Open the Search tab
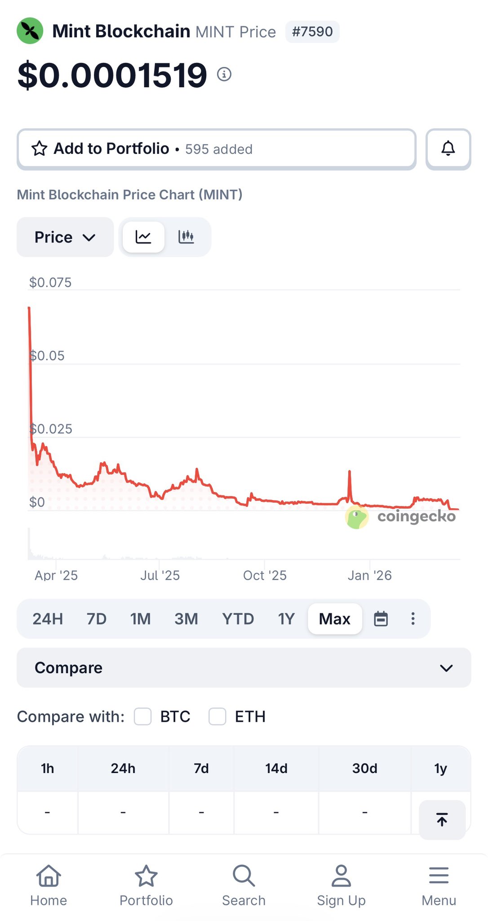Screen dimensions: 488x921 (x=244, y=885)
